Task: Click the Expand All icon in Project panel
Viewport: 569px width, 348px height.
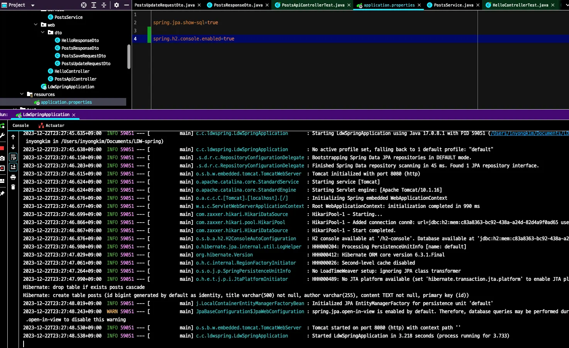Action: tap(94, 5)
